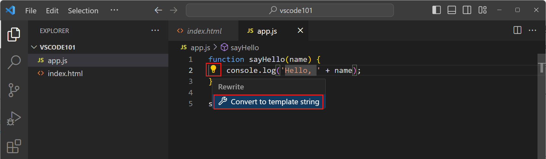Open the Customize Layout icon
This screenshot has height=159, width=546.
pos(482,10)
